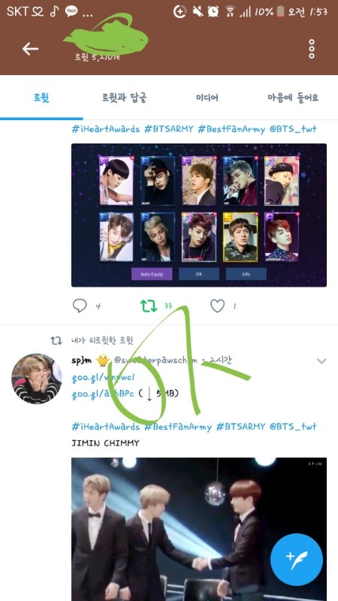The image size is (338, 601).
Task: Tap #iHeartAwards hashtag above card image
Action: (x=105, y=129)
